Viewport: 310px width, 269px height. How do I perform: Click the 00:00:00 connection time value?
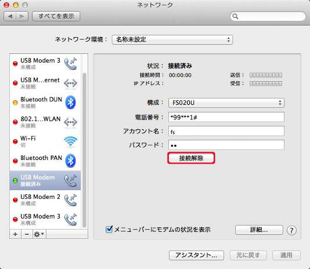[180, 75]
